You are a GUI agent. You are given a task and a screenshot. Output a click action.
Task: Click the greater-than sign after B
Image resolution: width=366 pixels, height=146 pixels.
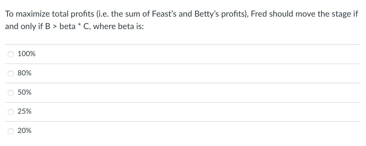pyautogui.click(x=54, y=26)
